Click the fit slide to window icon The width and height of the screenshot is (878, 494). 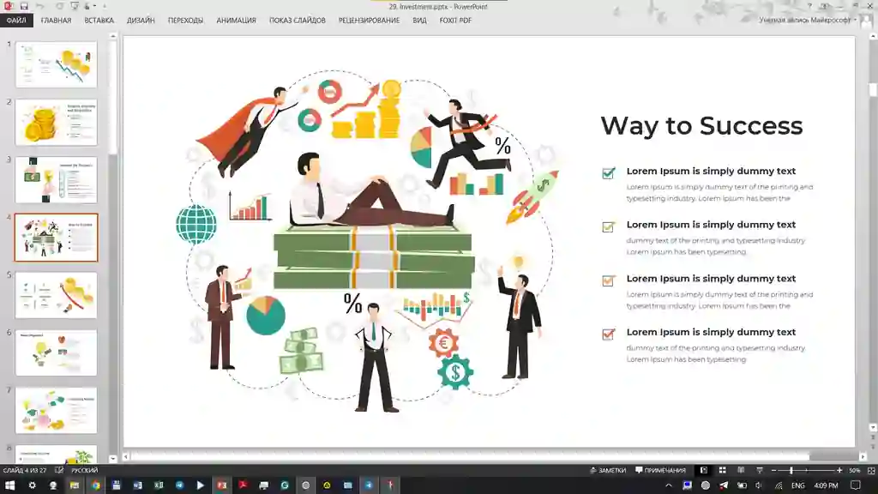[x=869, y=470]
